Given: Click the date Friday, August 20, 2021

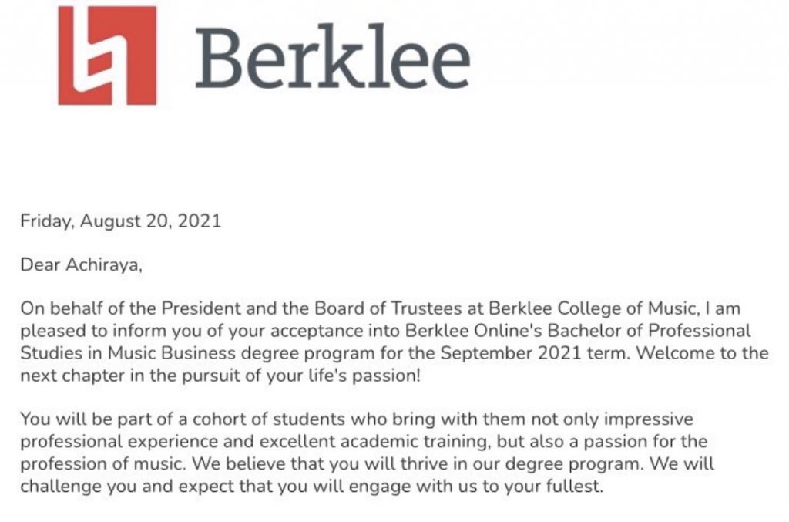Looking at the screenshot, I should point(120,221).
